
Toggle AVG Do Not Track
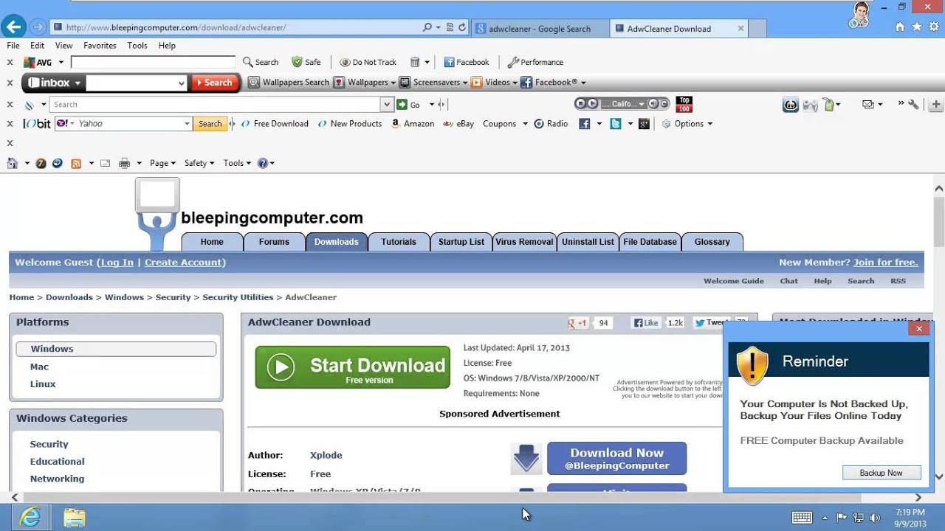[x=368, y=62]
